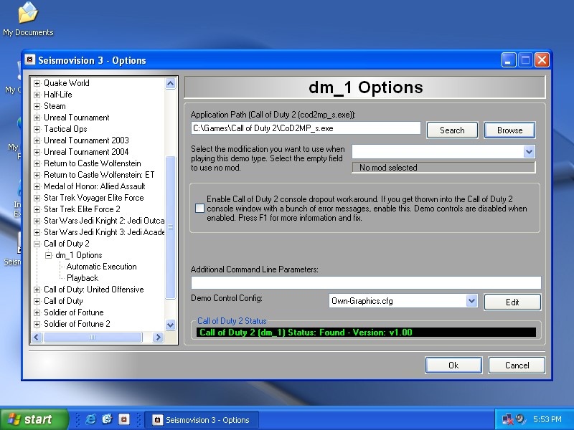Click the system tray network icon
This screenshot has width=574, height=430.
tap(508, 420)
